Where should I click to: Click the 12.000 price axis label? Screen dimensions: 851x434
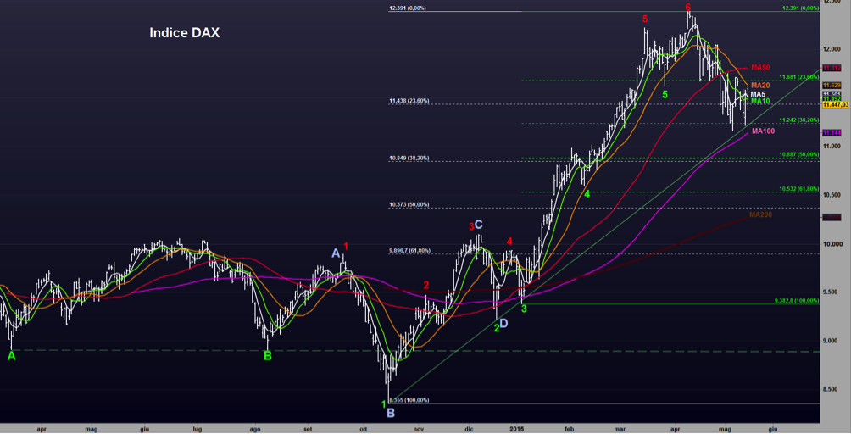[832, 49]
